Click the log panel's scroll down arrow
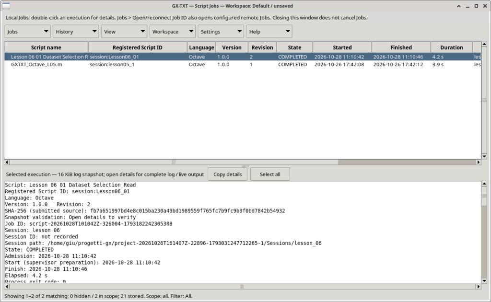The image size is (491, 302). coord(484,281)
